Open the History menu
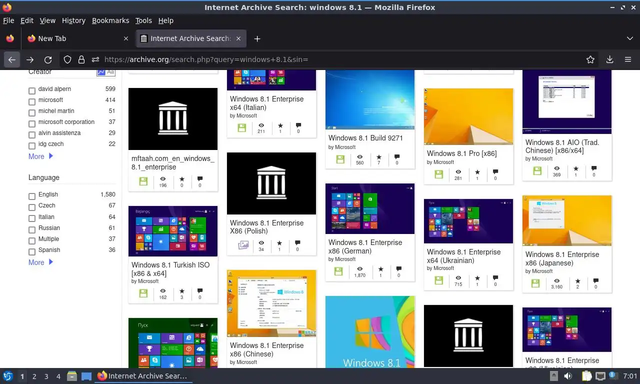Viewport: 640px width, 384px height. (x=73, y=20)
